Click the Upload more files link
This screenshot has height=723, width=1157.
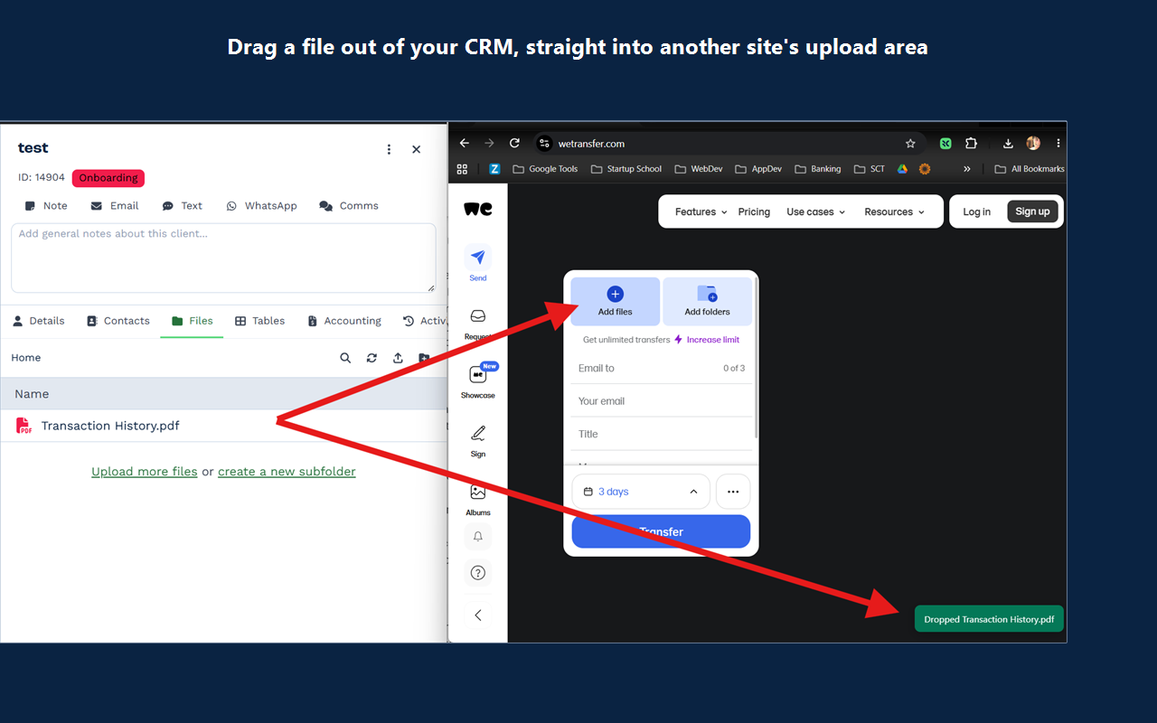click(145, 472)
